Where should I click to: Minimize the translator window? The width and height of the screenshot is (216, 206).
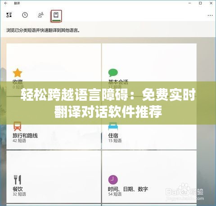point(189,3)
